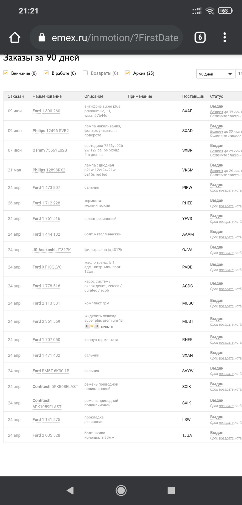The width and height of the screenshot is (242, 505).
Task: Open the Ford 1 890 260 part link
Action: (x=51, y=111)
